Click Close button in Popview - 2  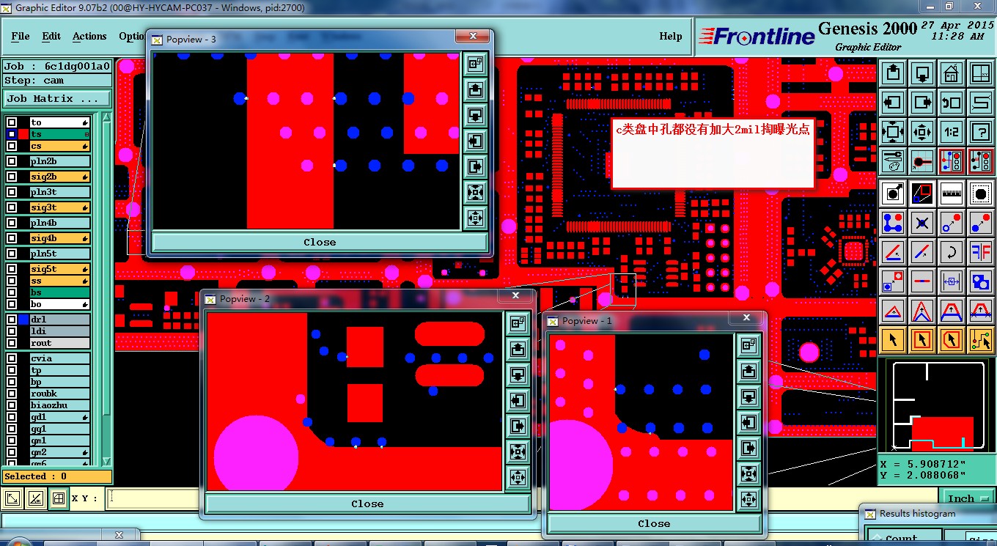367,503
